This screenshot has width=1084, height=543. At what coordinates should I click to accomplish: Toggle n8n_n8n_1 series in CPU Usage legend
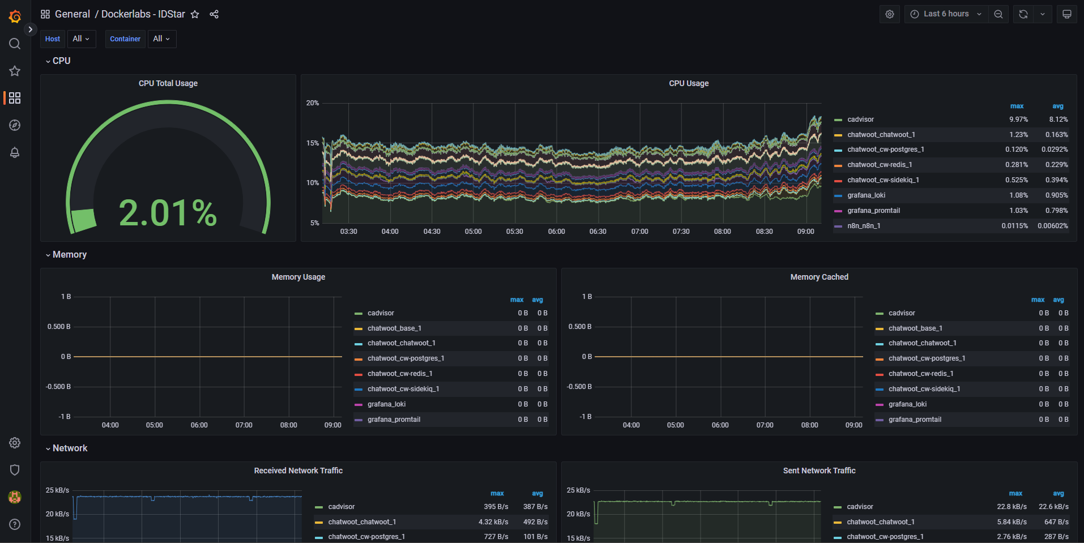click(x=864, y=226)
